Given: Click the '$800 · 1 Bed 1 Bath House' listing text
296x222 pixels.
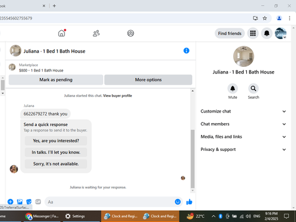Looking at the screenshot, I should click(41, 70).
